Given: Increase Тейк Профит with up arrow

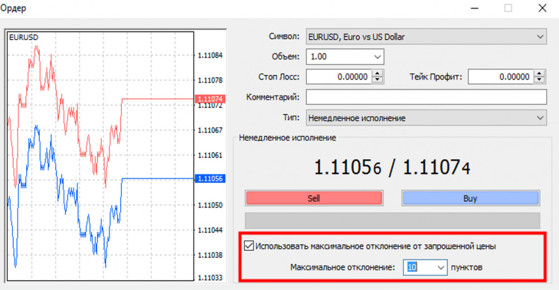Looking at the screenshot, I should (x=539, y=73).
